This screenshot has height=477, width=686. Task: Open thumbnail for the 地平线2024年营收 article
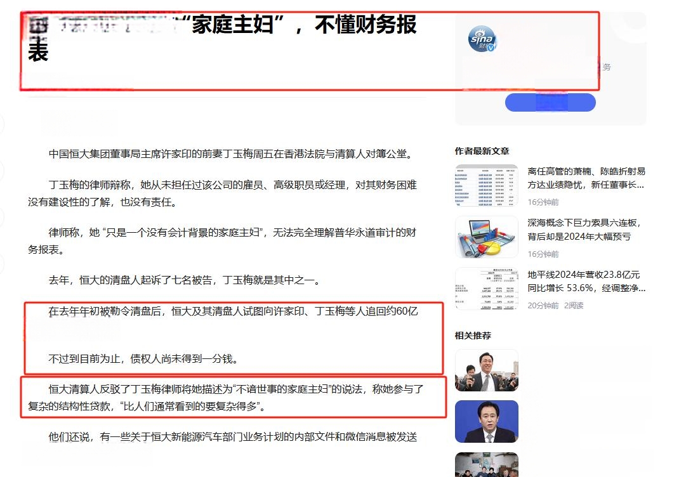coord(487,289)
